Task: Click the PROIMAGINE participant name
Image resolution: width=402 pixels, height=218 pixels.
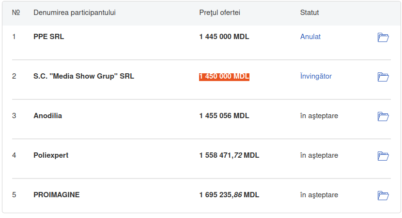Action: pos(57,195)
